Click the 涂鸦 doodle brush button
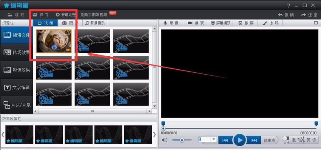 tap(270, 23)
